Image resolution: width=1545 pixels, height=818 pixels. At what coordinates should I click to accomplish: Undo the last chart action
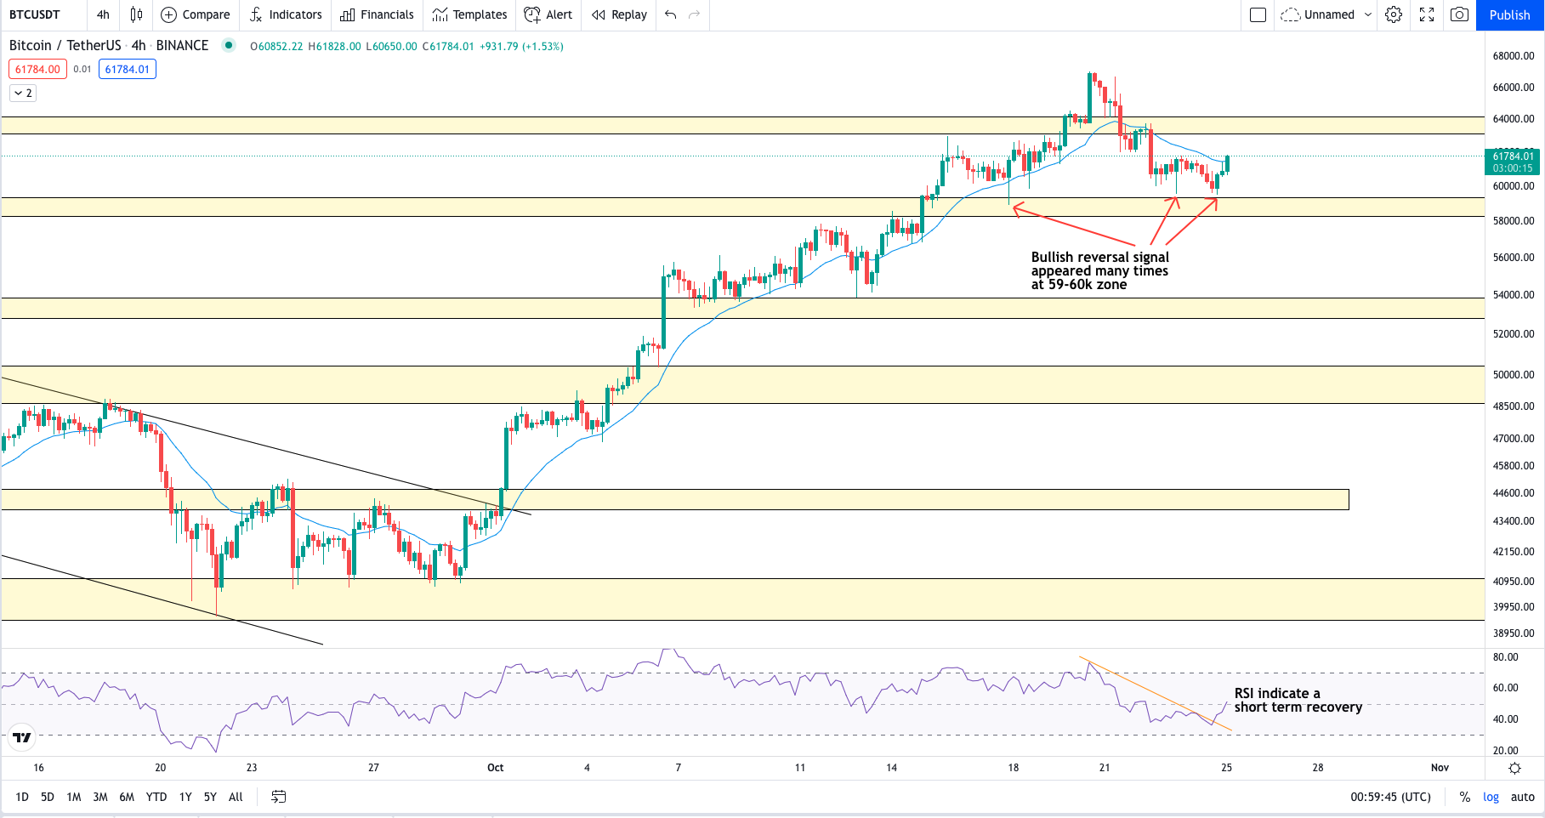tap(671, 14)
